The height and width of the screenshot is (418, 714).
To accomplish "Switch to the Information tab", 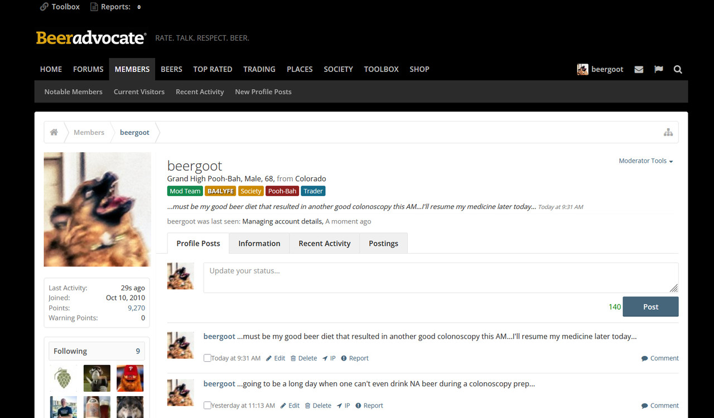I will coord(259,243).
